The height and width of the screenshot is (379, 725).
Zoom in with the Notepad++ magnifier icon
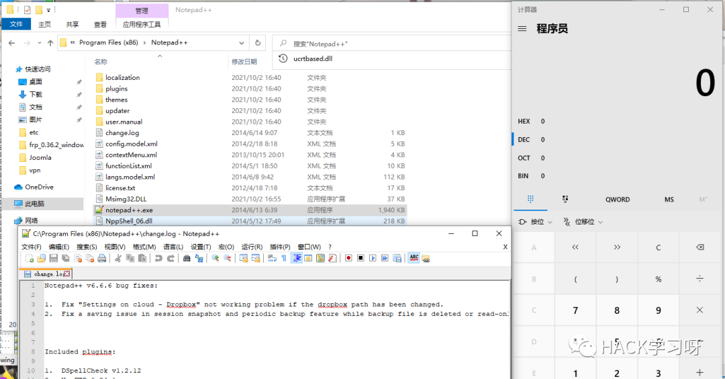point(215,258)
